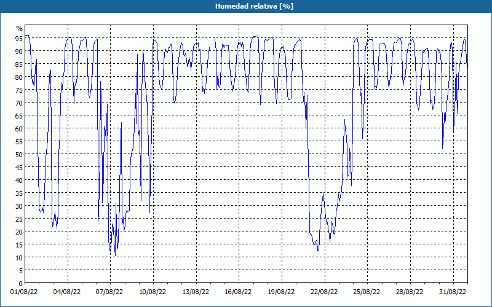Image resolution: width=492 pixels, height=307 pixels.
Task: Click the 70 y-axis value
Action: (19, 103)
